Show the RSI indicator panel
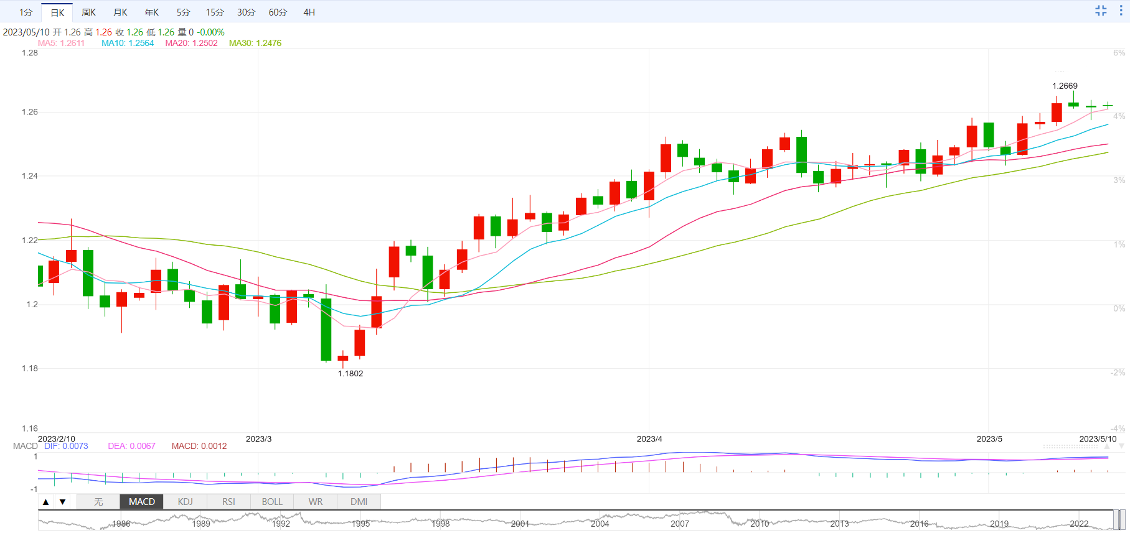 (228, 502)
